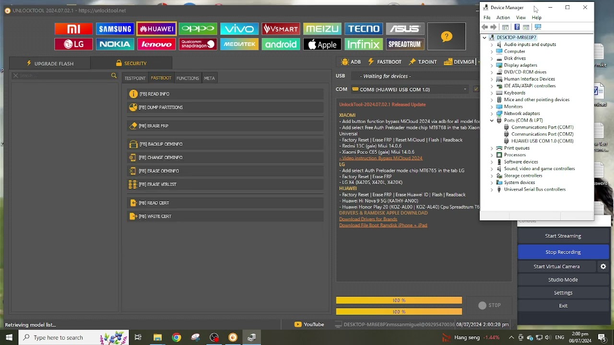Open the Download Drivers for Brands link

pyautogui.click(x=368, y=219)
